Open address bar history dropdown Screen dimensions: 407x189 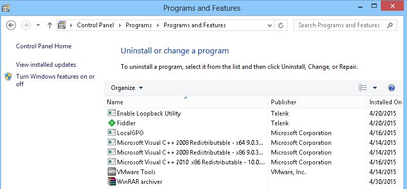click(x=269, y=26)
